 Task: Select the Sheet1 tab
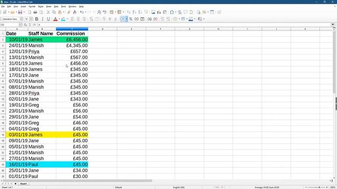[23, 184]
